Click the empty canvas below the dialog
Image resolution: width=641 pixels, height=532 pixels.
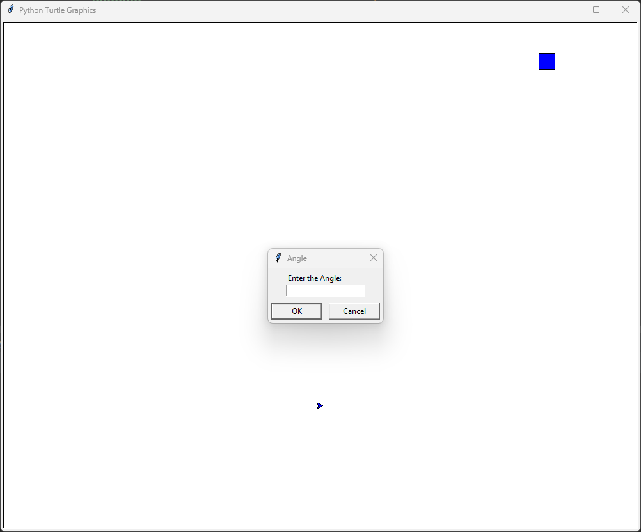(x=326, y=358)
